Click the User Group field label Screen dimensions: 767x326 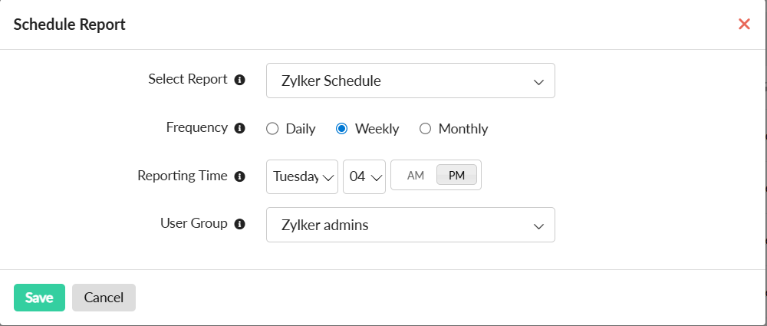click(194, 224)
